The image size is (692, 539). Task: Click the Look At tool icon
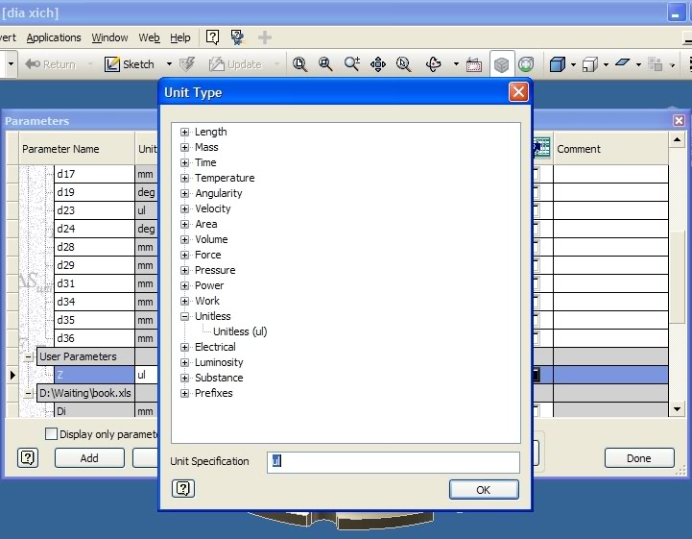pos(473,64)
